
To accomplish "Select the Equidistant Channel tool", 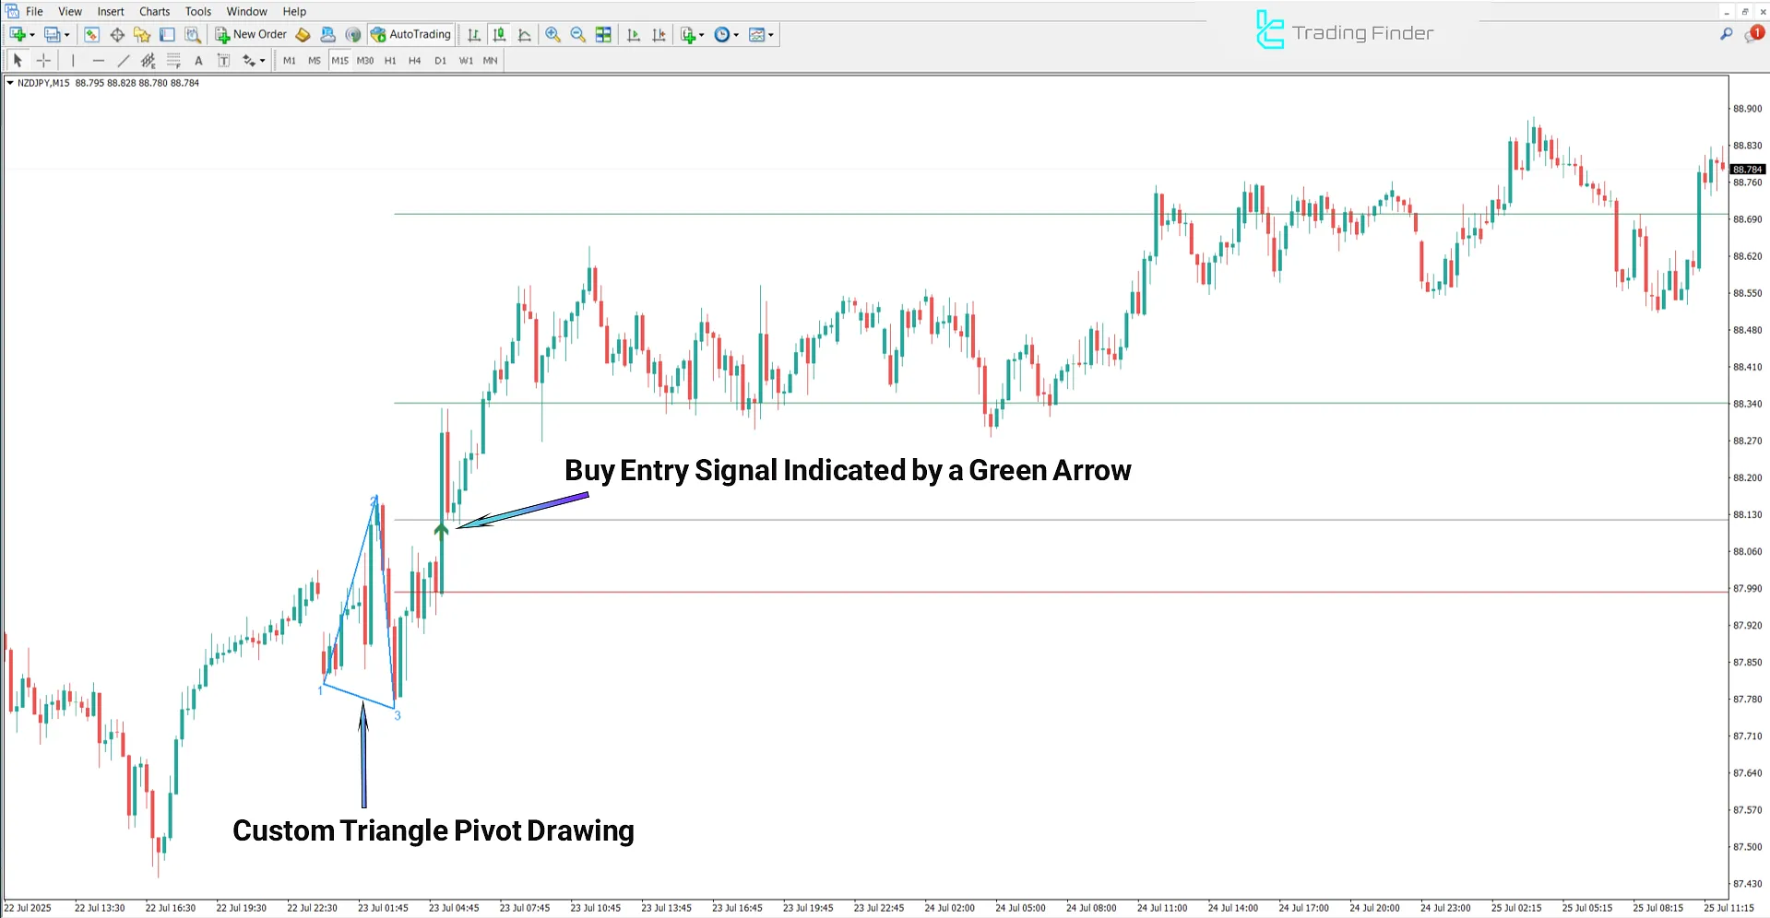I will (148, 60).
